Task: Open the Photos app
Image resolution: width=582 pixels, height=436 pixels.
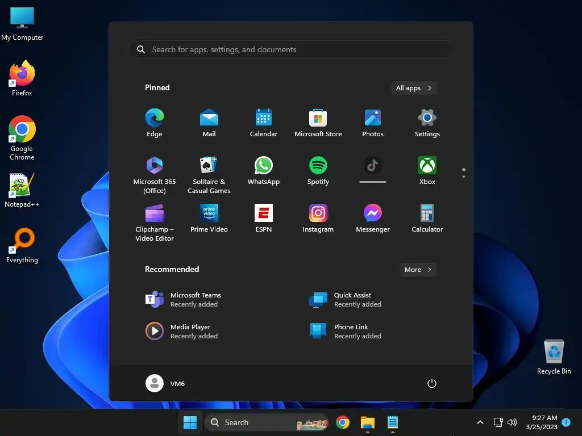Action: coord(373,123)
